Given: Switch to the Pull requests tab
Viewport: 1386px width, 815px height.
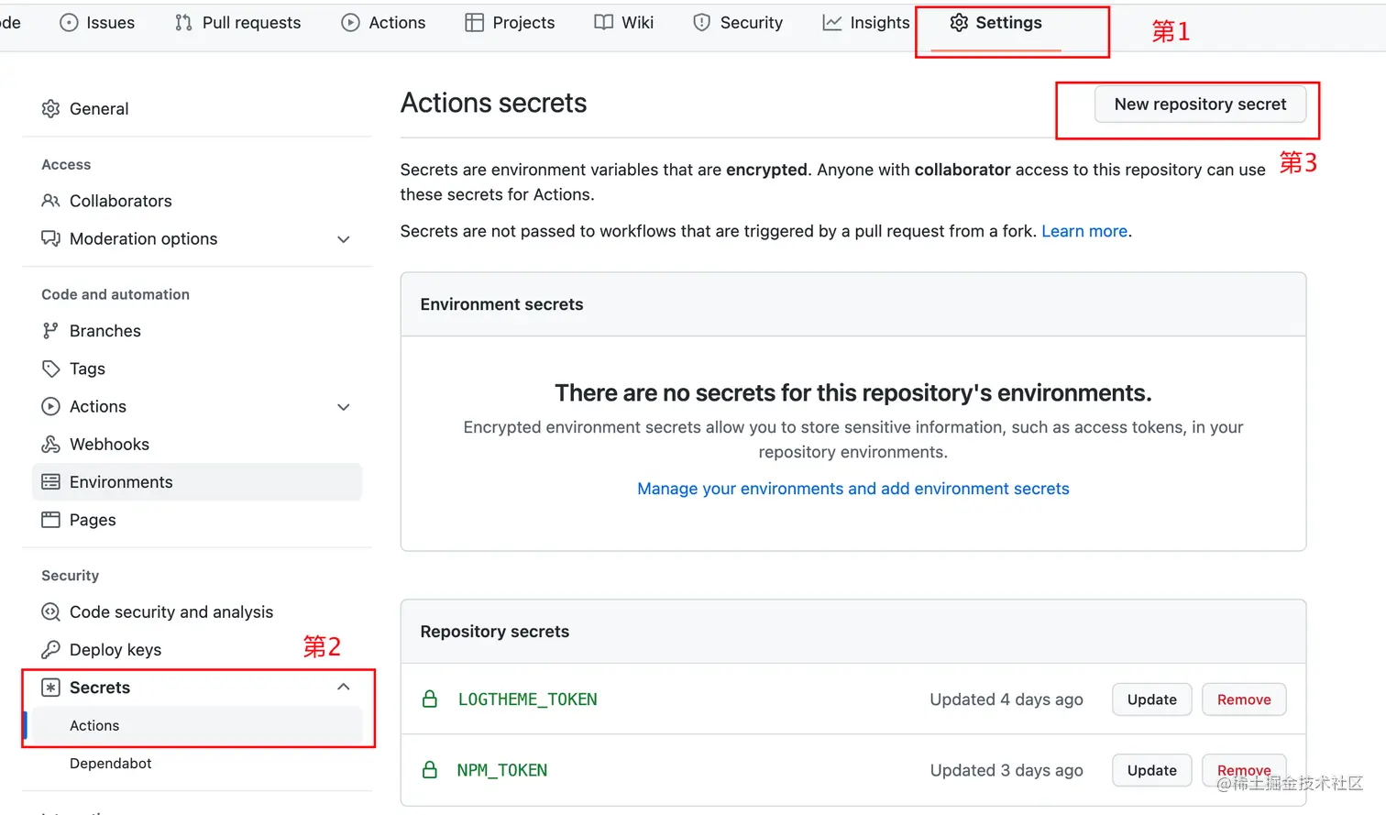Looking at the screenshot, I should point(237,23).
